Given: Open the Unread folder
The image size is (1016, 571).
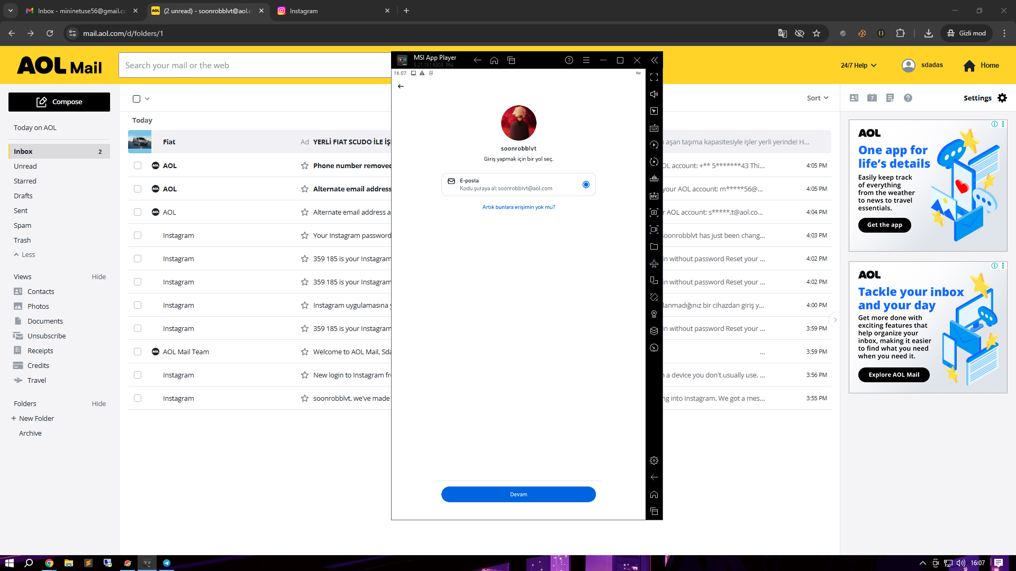Looking at the screenshot, I should coord(25,166).
